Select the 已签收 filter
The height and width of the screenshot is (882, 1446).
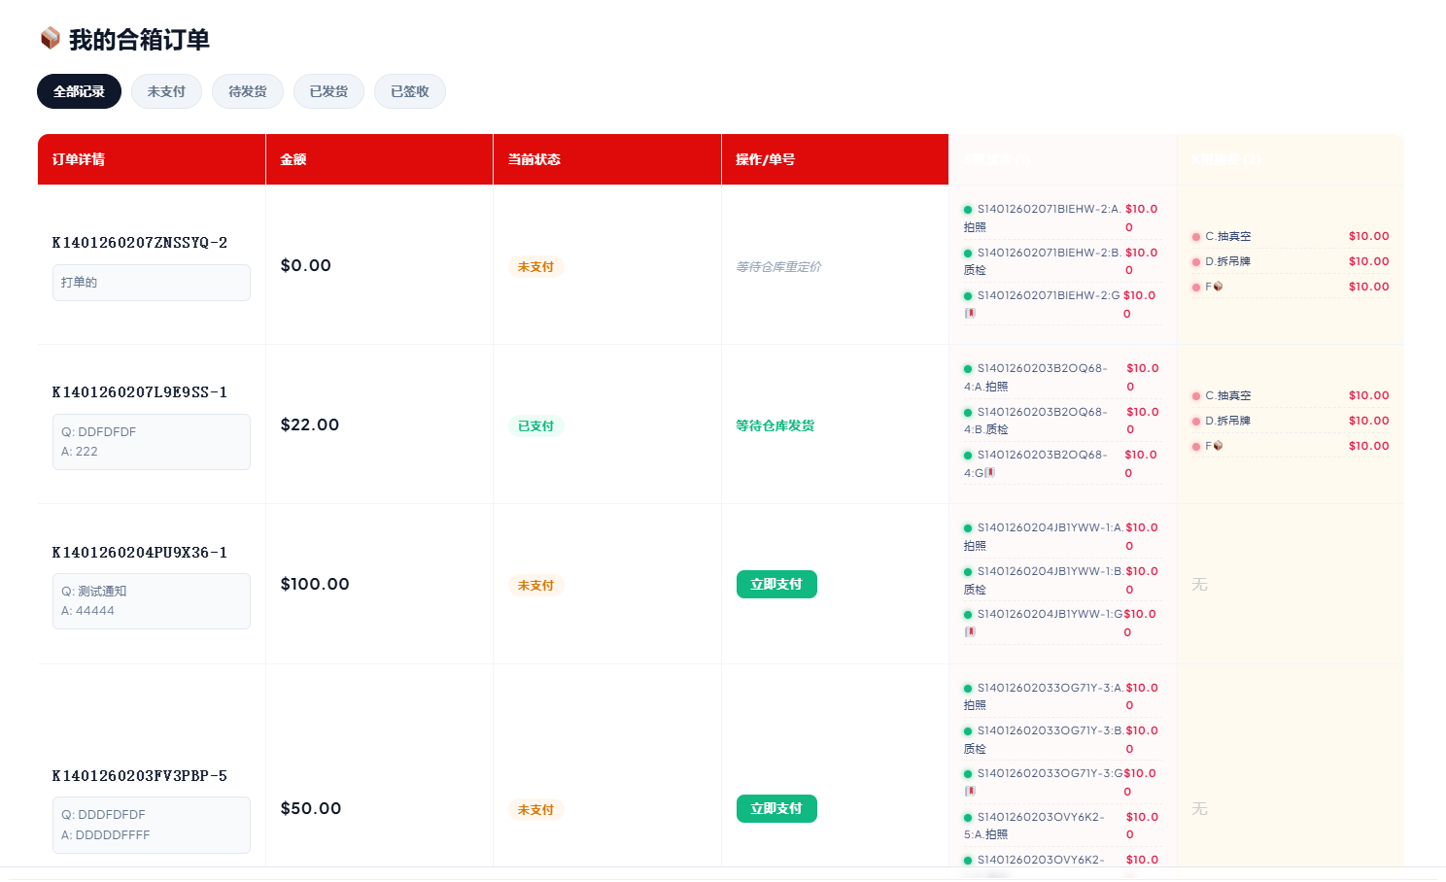coord(409,91)
